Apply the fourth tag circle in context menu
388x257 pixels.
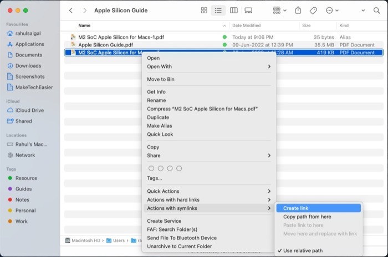[179, 168]
